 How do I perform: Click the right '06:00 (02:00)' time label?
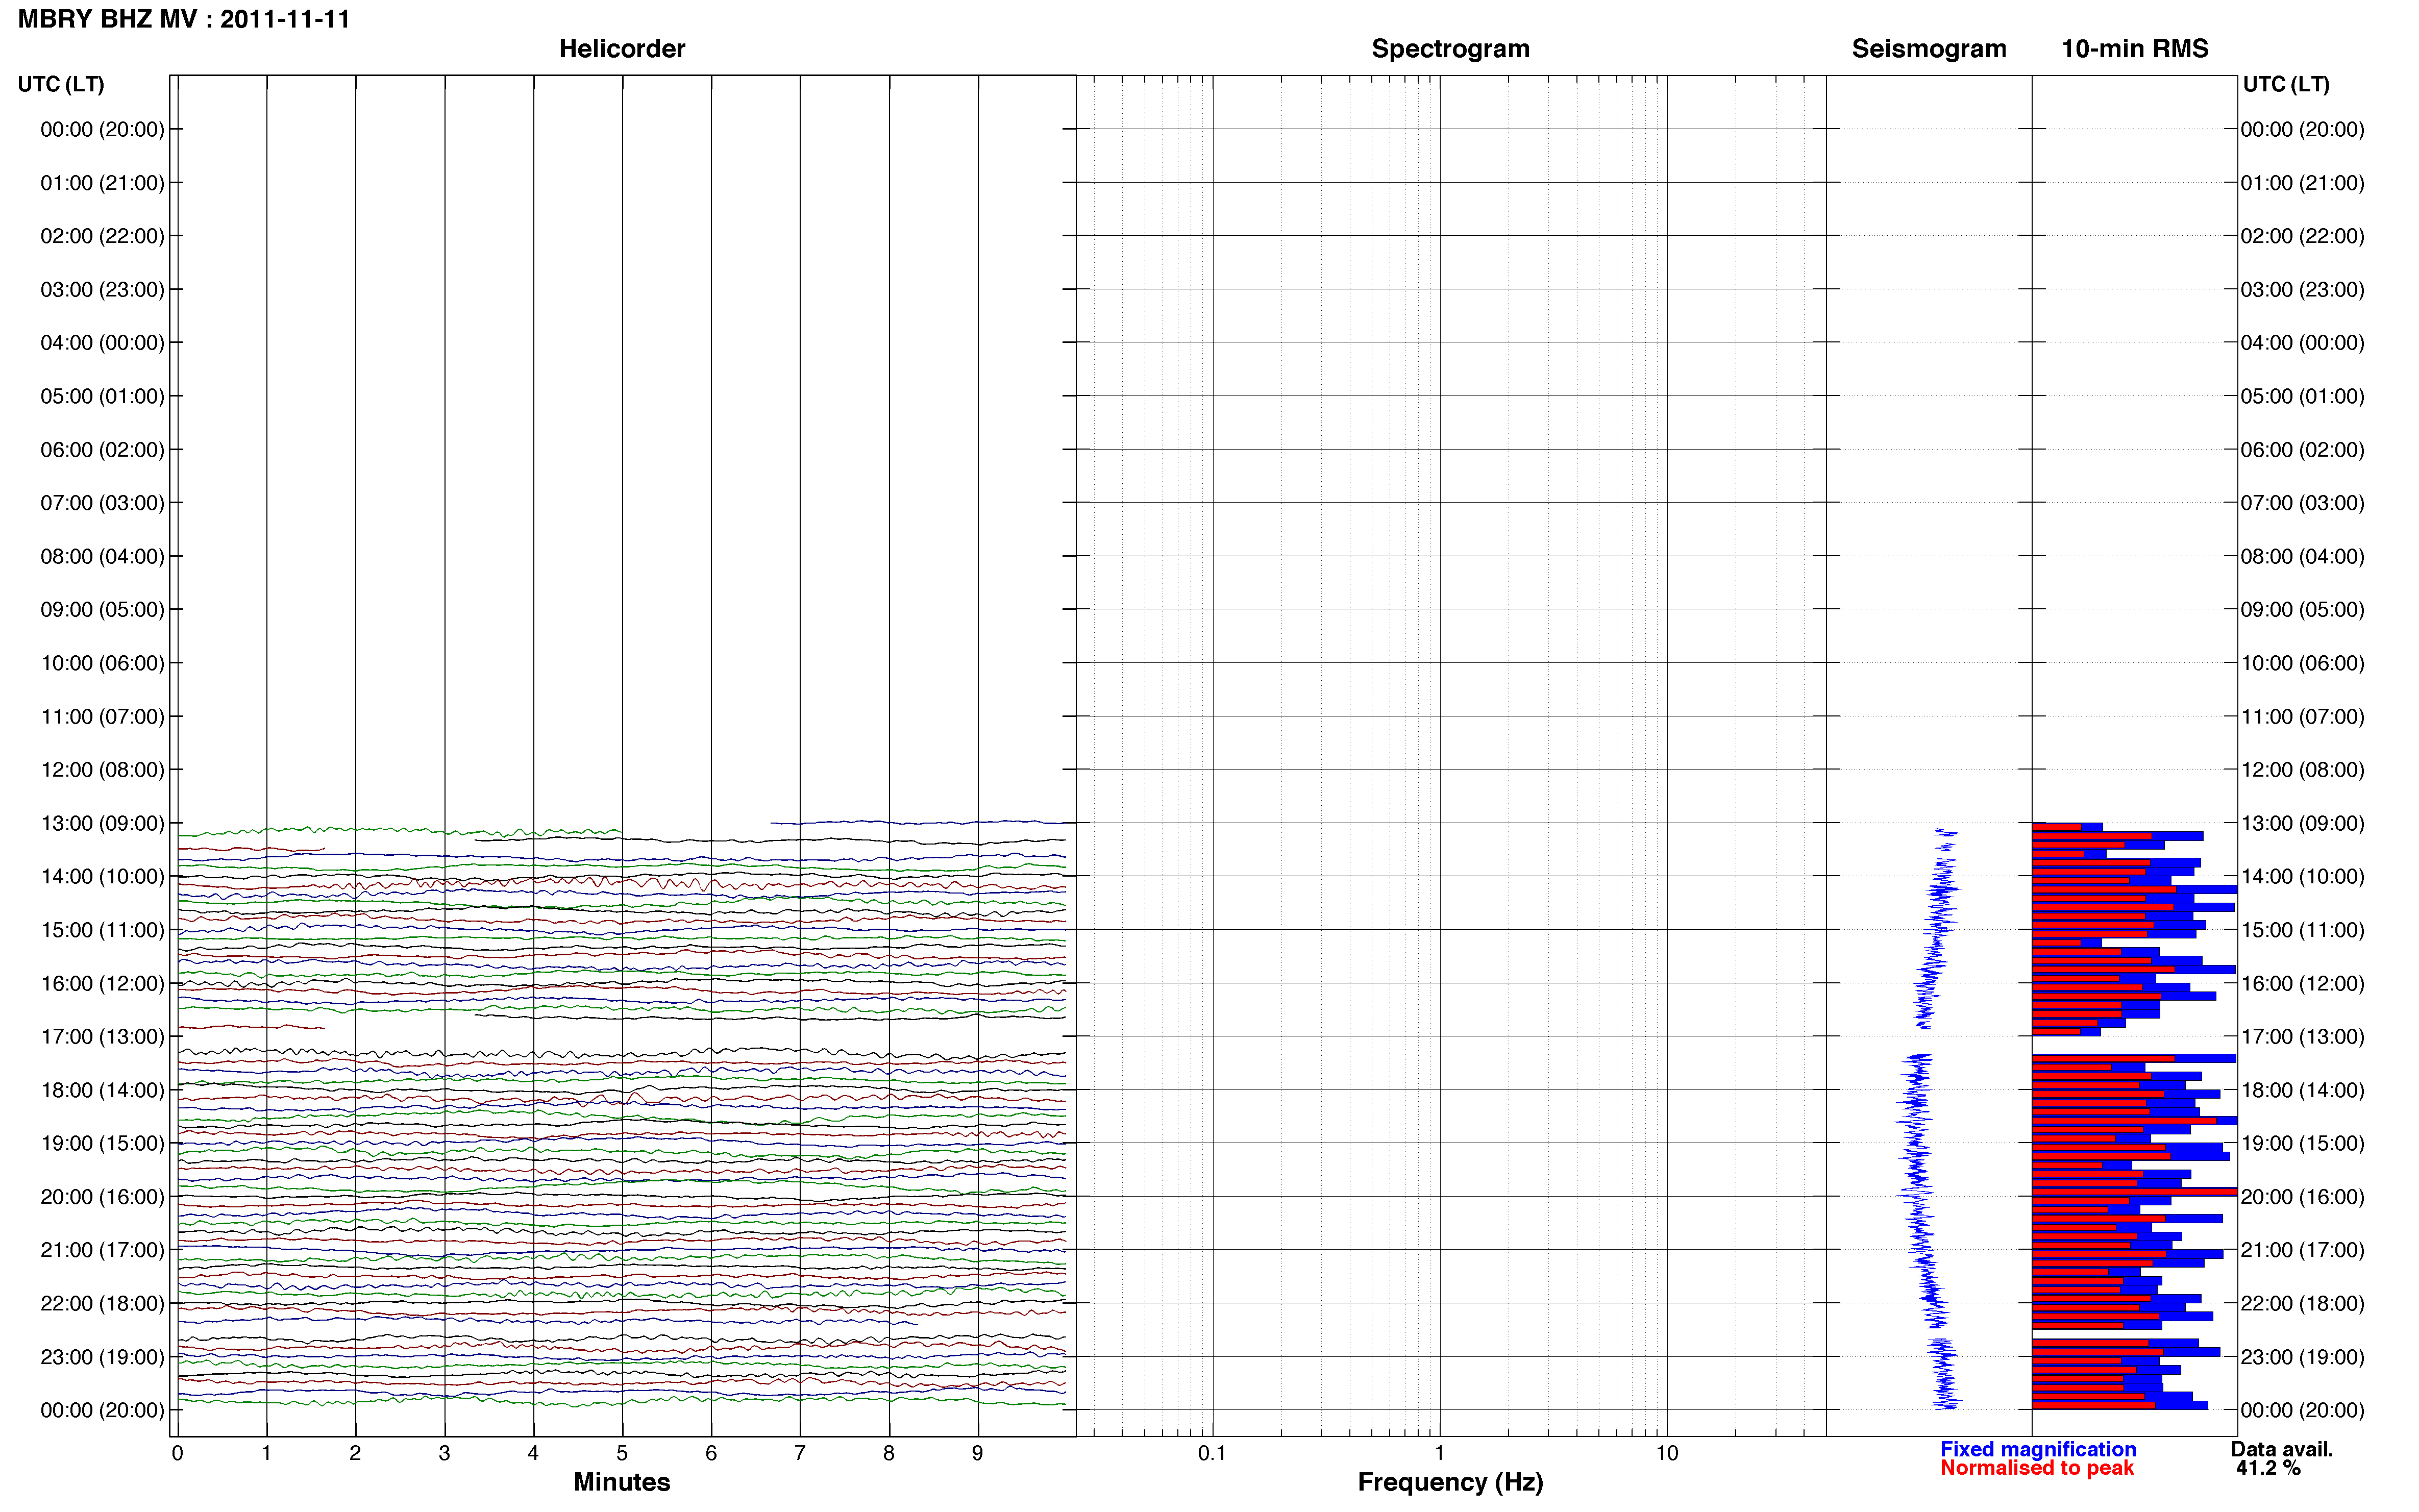pos(2302,449)
